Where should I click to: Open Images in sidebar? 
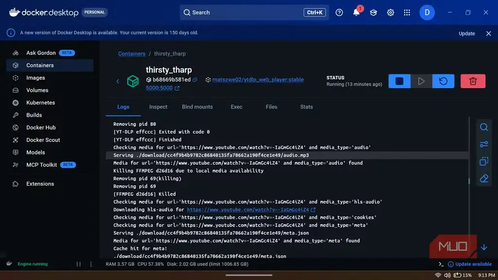[50, 77]
